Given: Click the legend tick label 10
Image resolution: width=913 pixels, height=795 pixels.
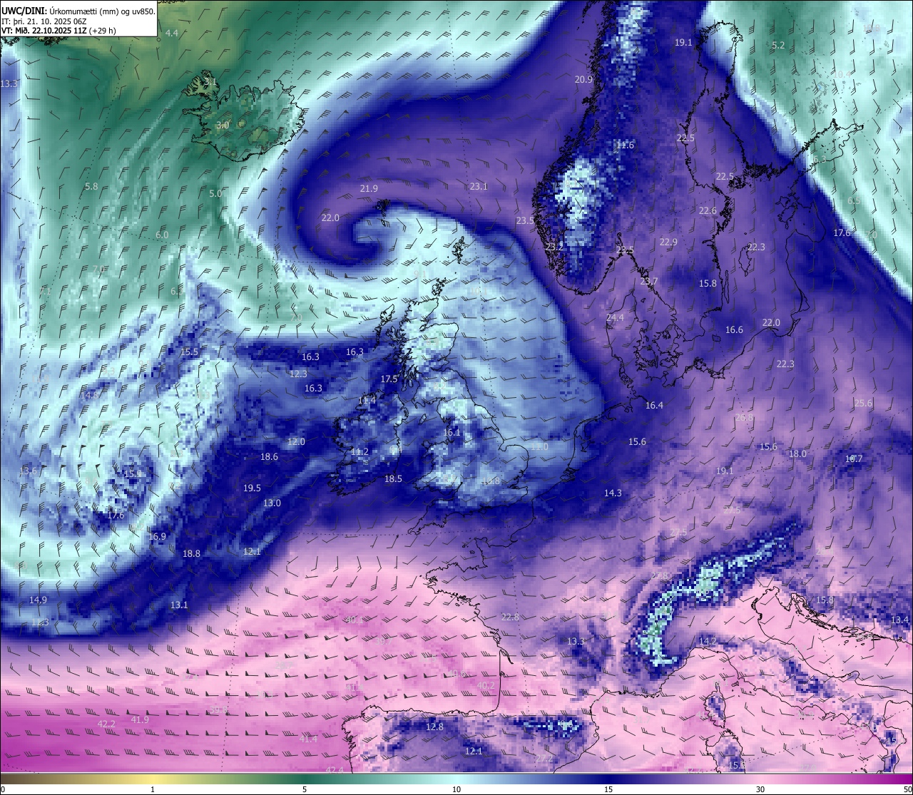Looking at the screenshot, I should [456, 789].
